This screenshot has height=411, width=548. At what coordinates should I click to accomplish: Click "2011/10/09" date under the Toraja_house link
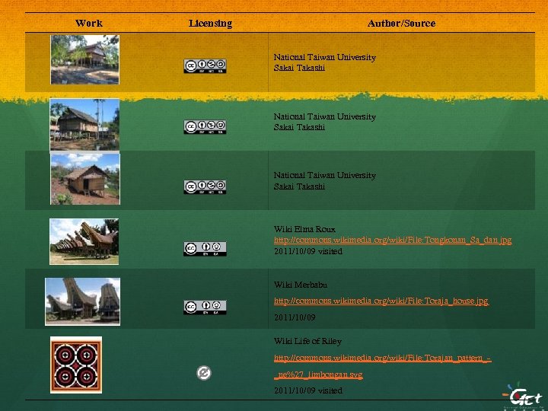pyautogui.click(x=295, y=317)
